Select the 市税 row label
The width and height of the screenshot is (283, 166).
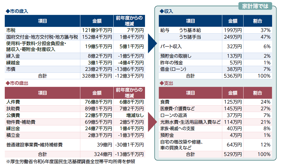[x=11, y=30]
